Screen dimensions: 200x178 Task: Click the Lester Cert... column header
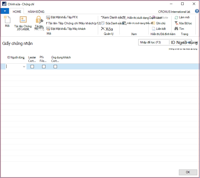coord(32,59)
